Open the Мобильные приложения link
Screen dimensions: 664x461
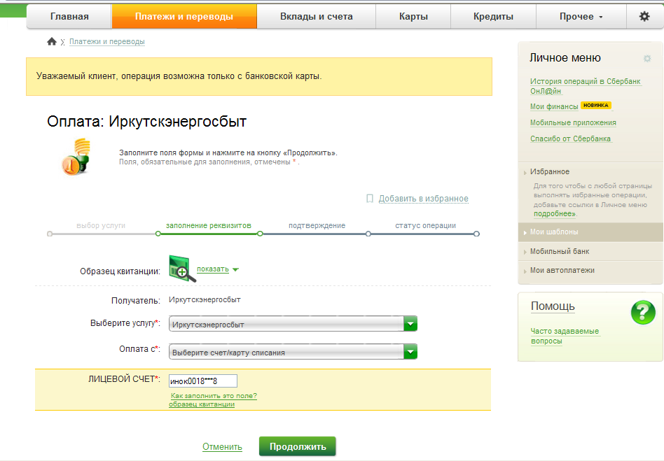click(573, 122)
